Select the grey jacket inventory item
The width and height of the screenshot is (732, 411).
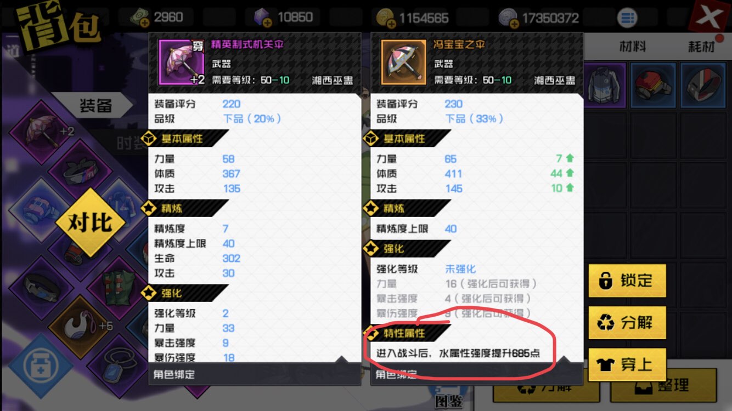pos(605,85)
